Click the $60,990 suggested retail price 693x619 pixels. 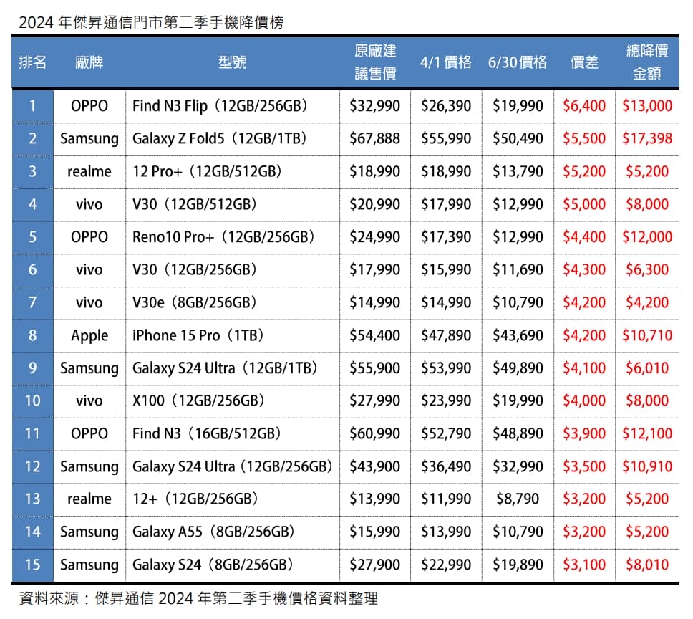click(375, 433)
